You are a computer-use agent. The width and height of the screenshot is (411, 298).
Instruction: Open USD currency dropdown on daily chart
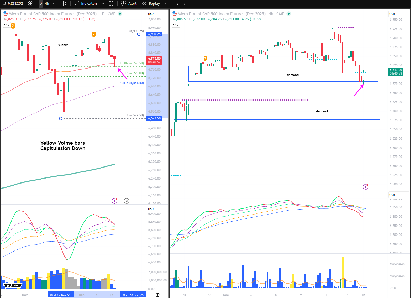(x=157, y=14)
